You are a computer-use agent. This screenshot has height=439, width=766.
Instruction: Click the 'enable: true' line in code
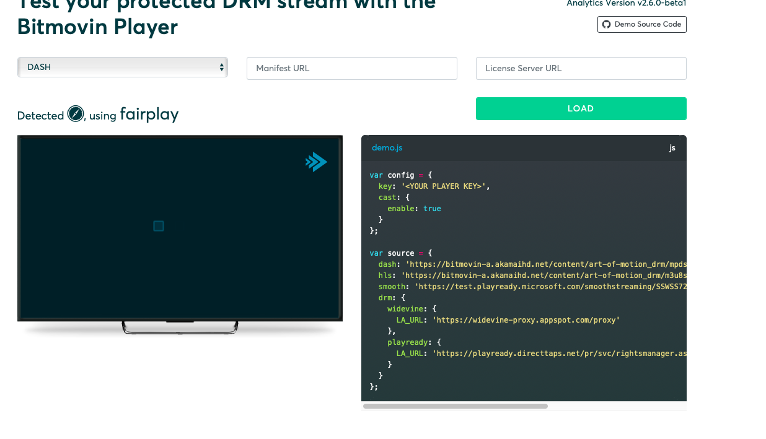tap(414, 209)
